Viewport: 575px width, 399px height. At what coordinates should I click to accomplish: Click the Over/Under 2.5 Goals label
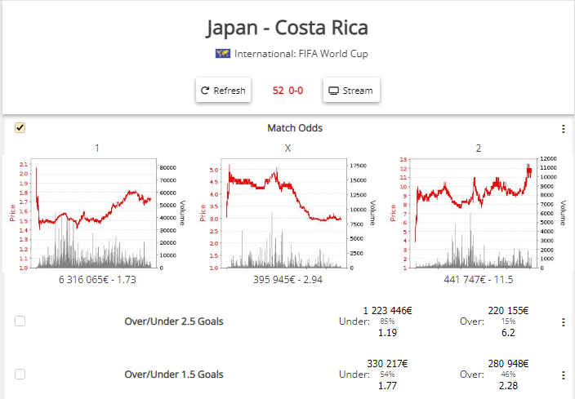(x=173, y=321)
